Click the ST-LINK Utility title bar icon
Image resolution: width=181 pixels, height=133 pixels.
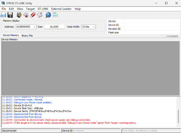pos(3,3)
